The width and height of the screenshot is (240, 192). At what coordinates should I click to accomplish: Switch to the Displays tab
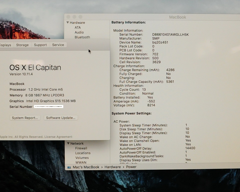point(6,45)
